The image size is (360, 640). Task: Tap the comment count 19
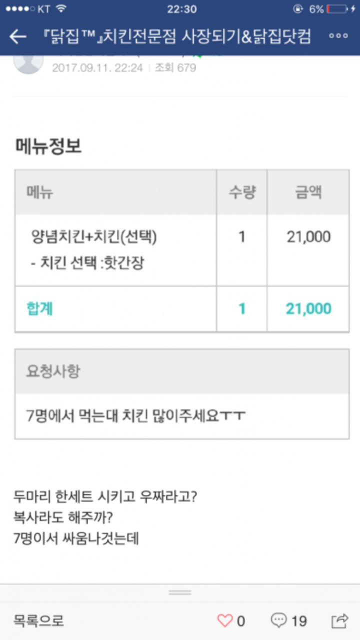click(299, 621)
